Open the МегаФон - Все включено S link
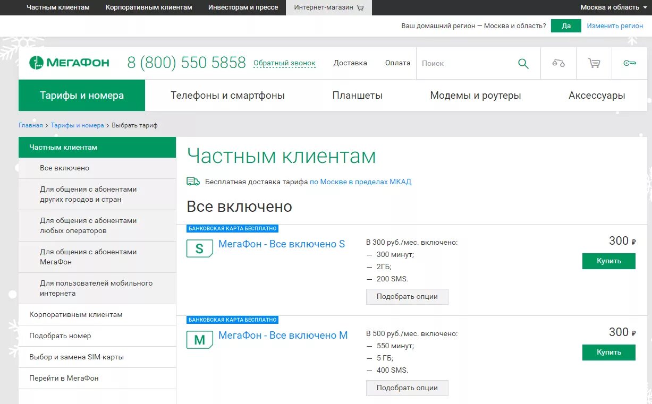The height and width of the screenshot is (404, 652). [282, 244]
